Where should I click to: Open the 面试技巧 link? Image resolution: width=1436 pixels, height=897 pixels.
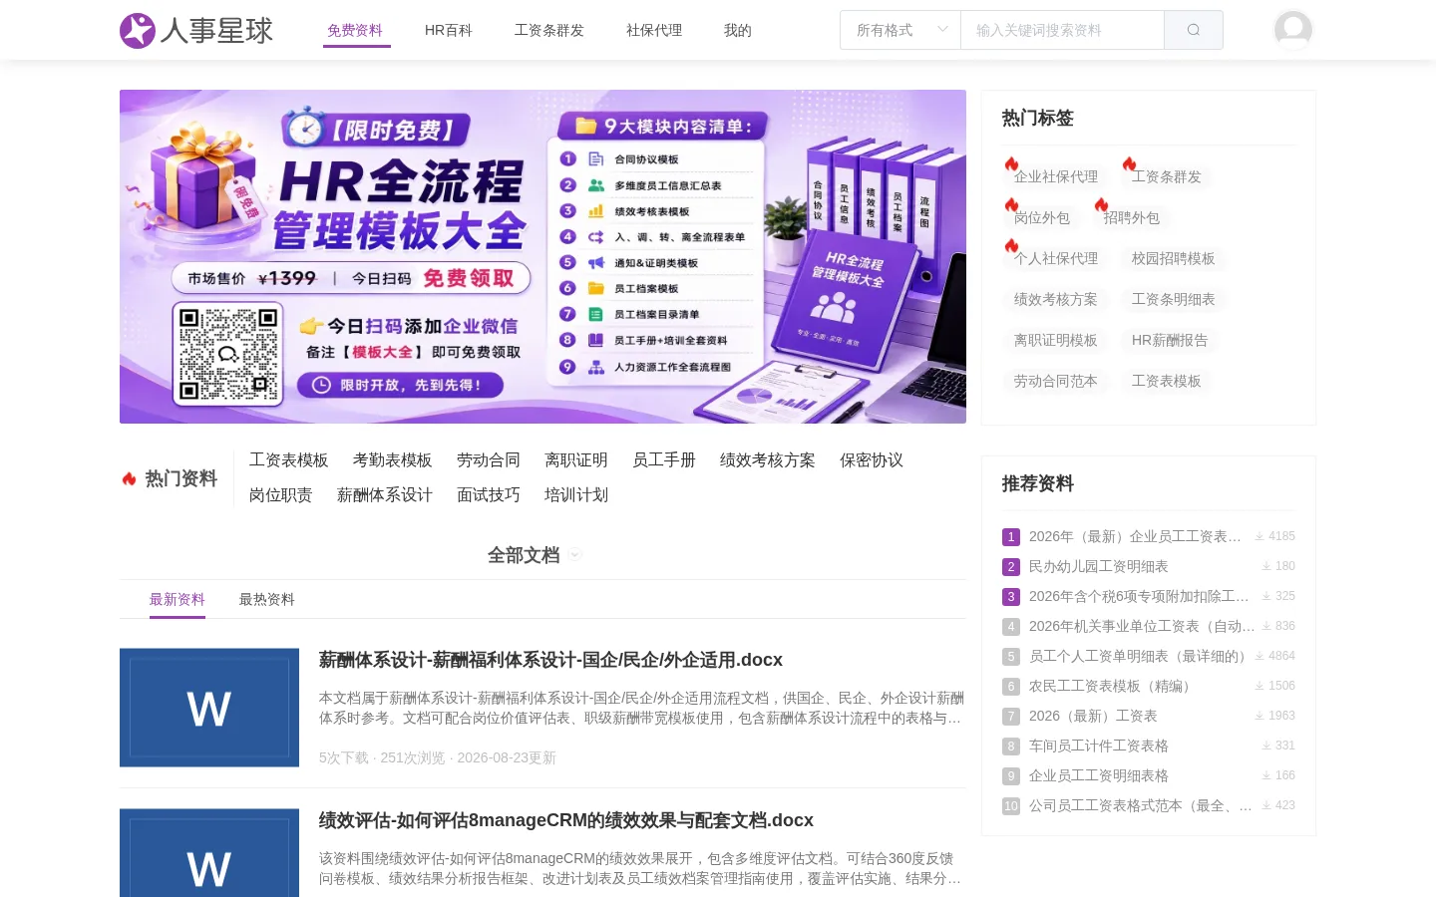coord(489,494)
